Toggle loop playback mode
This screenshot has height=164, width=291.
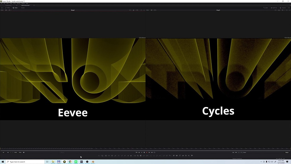tap(154, 153)
